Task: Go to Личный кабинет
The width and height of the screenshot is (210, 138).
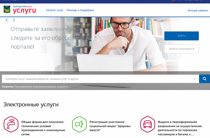Action: pyautogui.click(x=198, y=10)
